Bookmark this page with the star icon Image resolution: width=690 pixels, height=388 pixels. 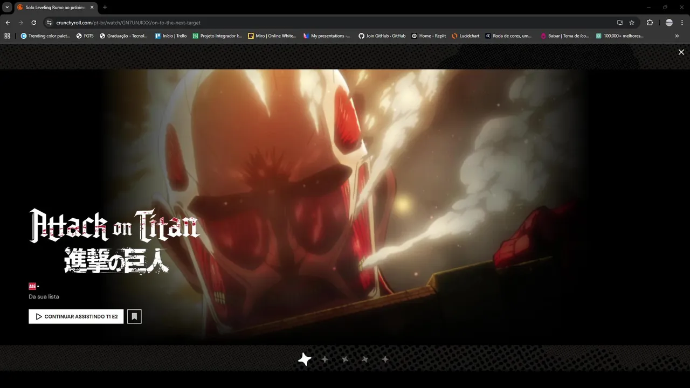coord(632,23)
